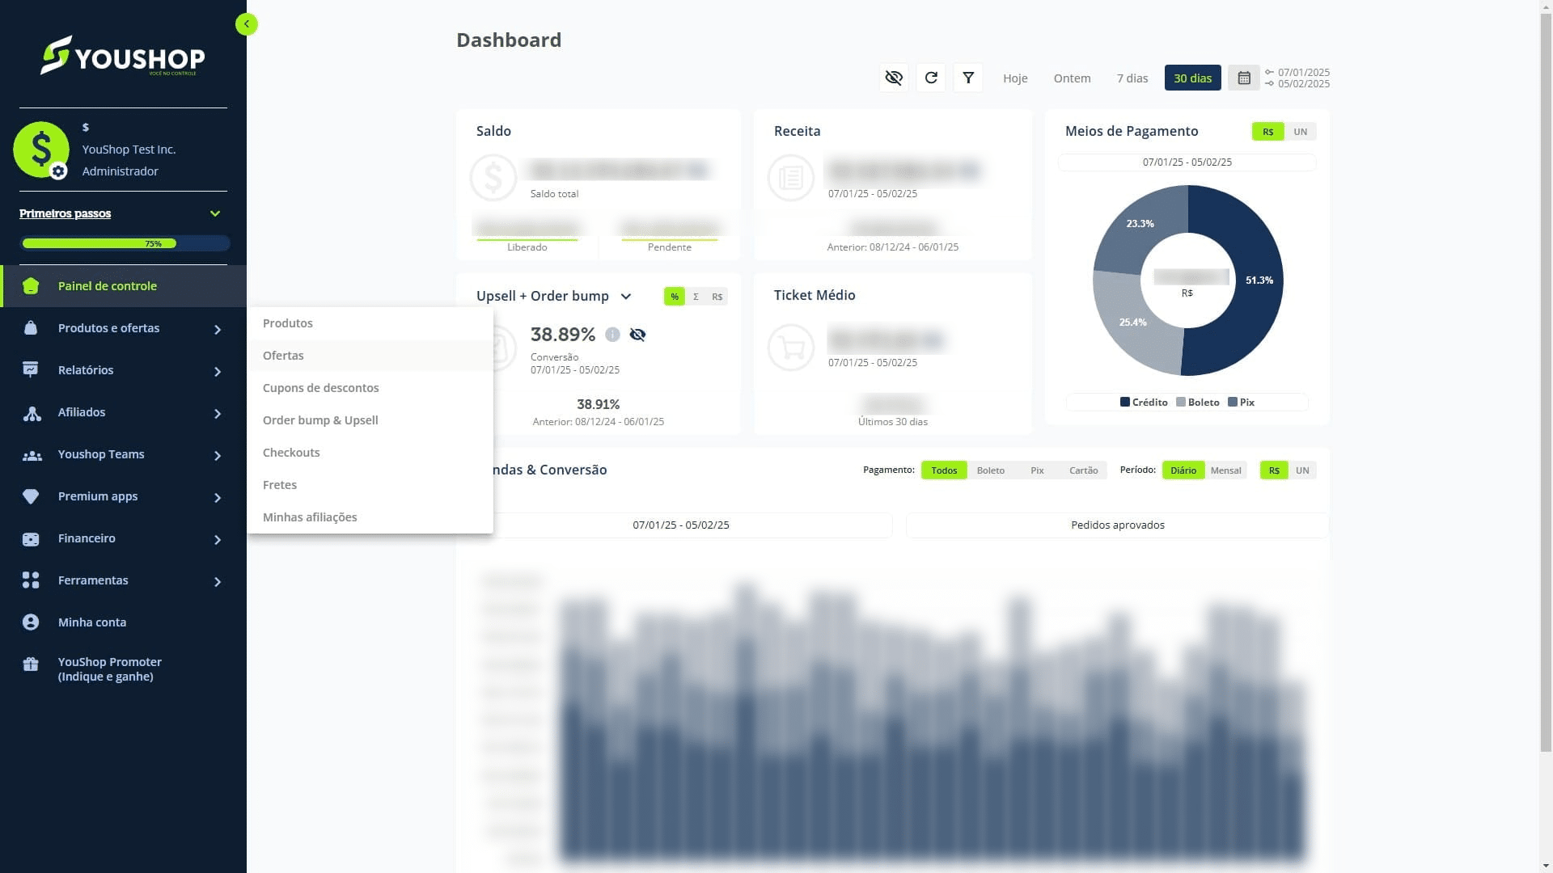
Task: Click the Receita document icon
Action: 791,177
